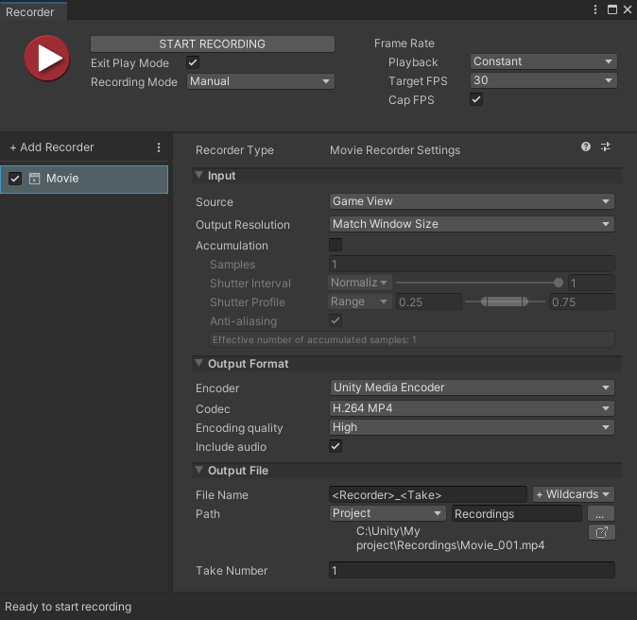Image resolution: width=637 pixels, height=620 pixels.
Task: Open Output Resolution dropdown
Action: coord(472,224)
